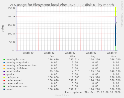Click the usedbychildren yellow legend swatch
The width and height of the screenshot is (124, 98).
(4, 68)
